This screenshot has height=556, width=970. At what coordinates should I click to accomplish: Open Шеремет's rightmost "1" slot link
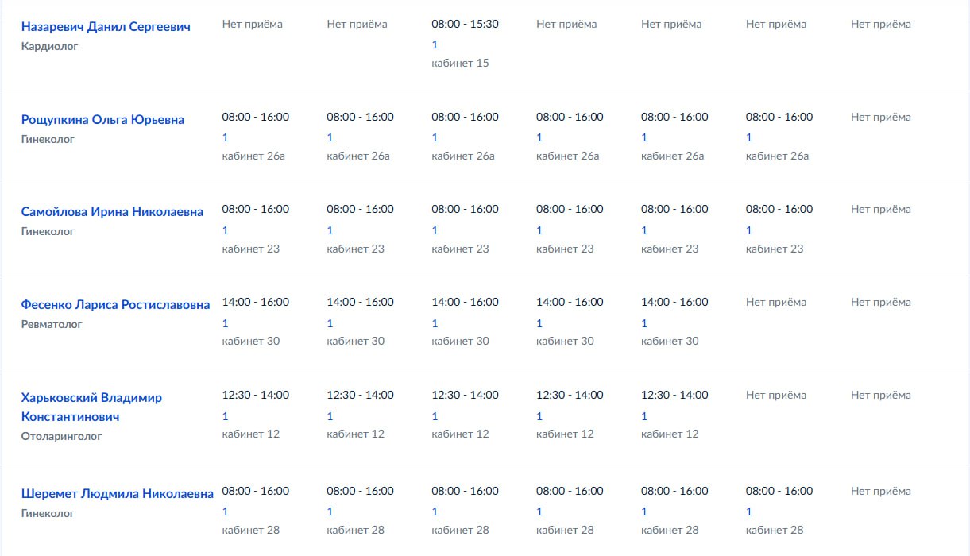point(748,512)
